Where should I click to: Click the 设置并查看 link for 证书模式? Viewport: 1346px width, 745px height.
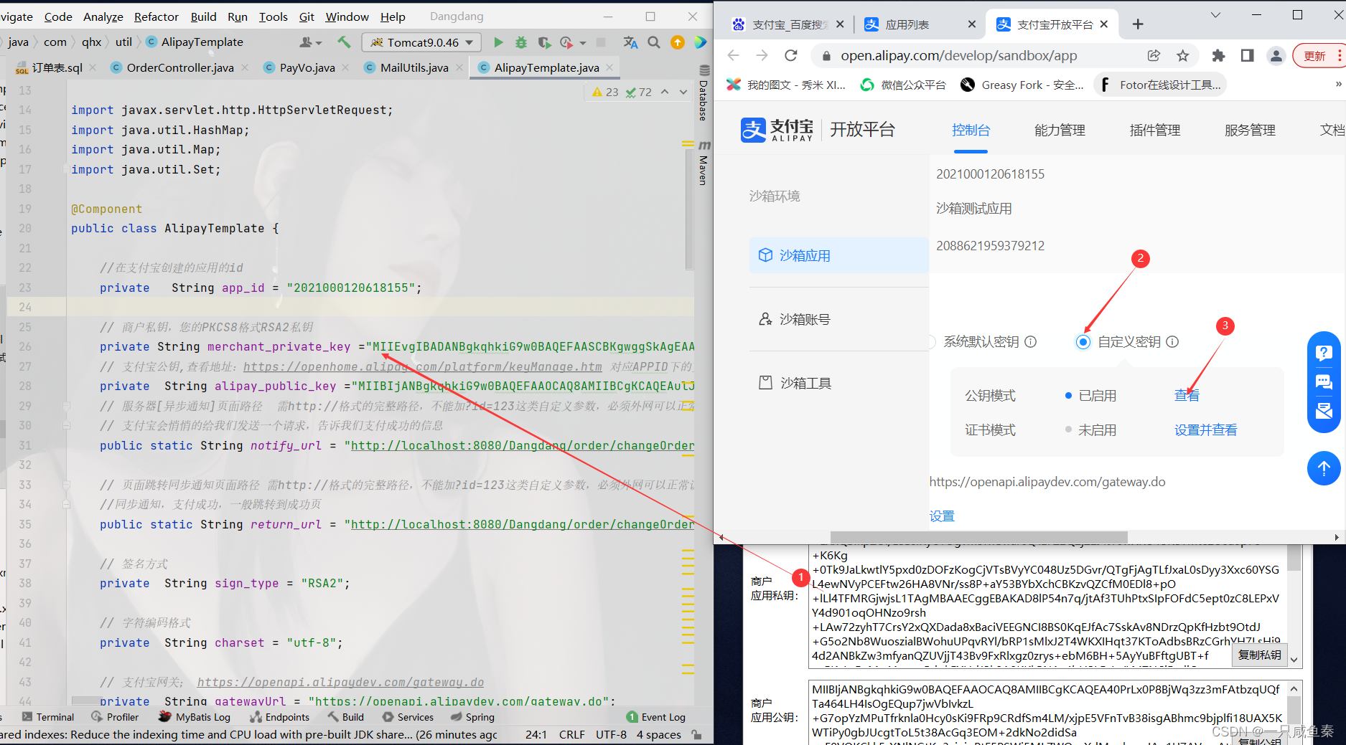click(1205, 430)
